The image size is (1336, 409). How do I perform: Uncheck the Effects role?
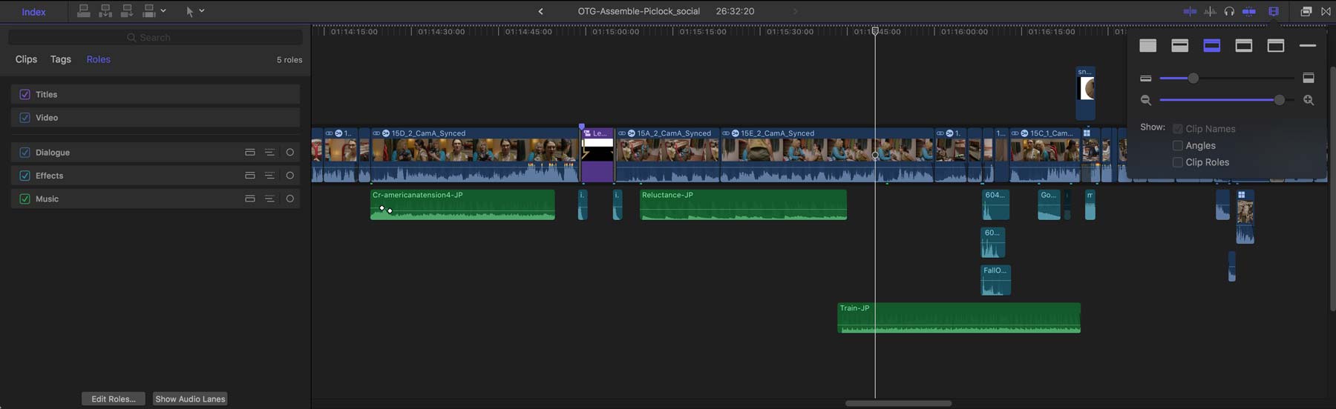coord(24,176)
